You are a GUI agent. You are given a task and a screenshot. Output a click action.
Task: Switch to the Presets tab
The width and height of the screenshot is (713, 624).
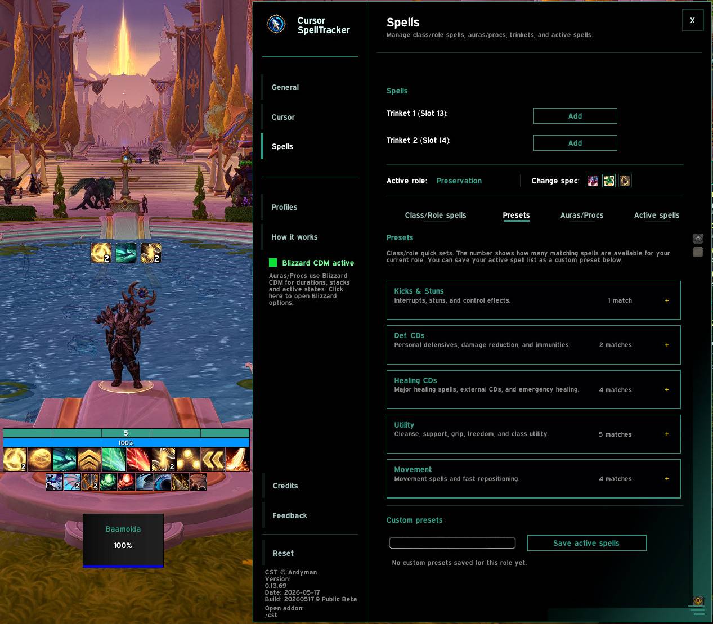tap(516, 215)
